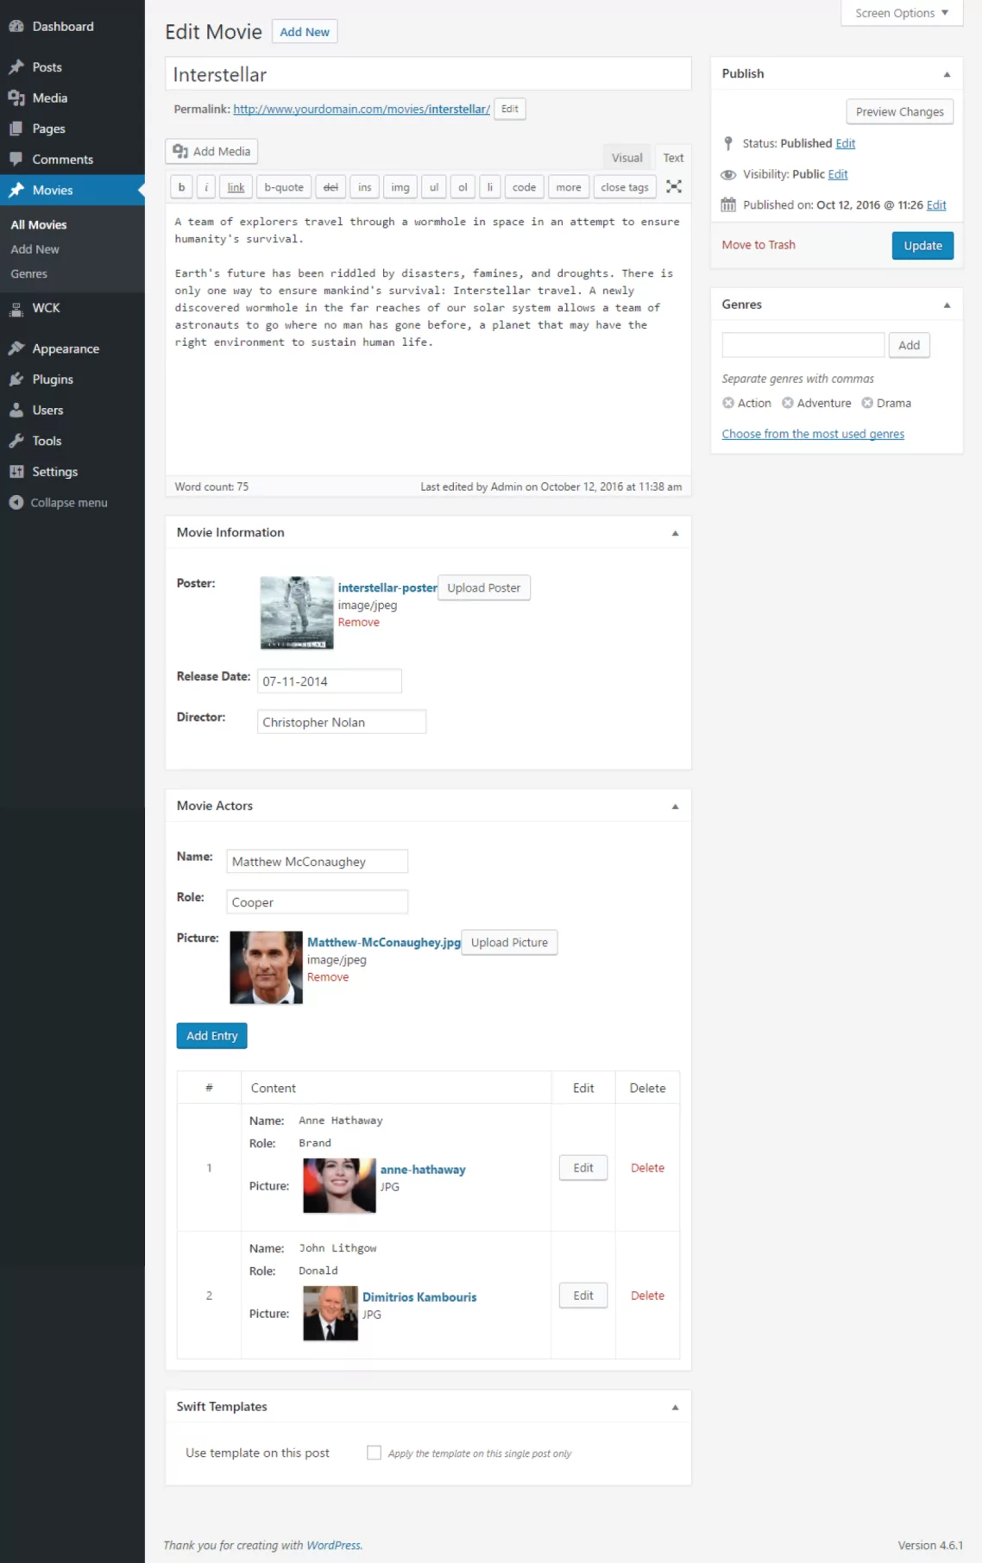Click the Appearance brush icon
The height and width of the screenshot is (1563, 982).
[x=16, y=348]
